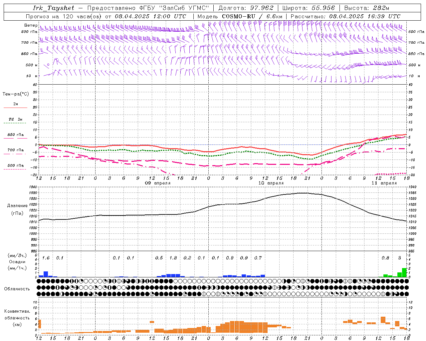Select the elevation text Высота: 282м
Screen dimensions: 426x341
click(x=367, y=8)
